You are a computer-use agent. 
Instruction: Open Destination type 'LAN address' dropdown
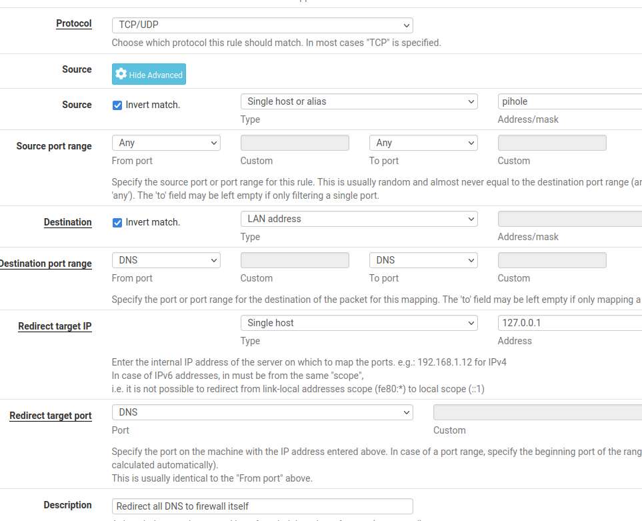point(359,219)
